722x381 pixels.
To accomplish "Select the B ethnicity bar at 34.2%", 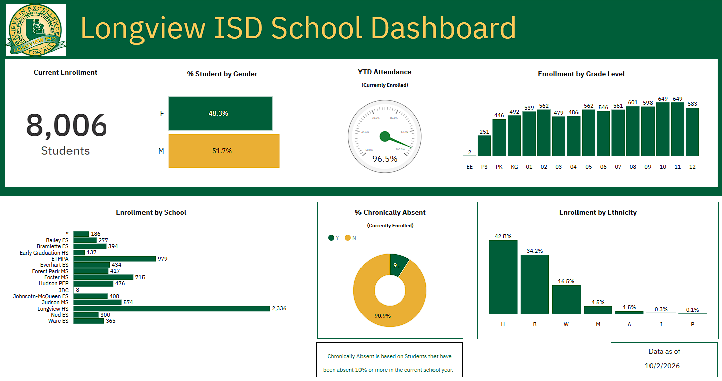I will [x=535, y=284].
